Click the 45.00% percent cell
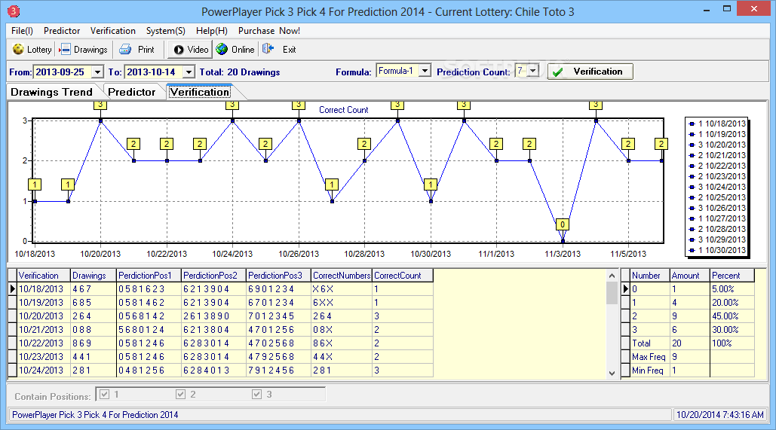Viewport: 776px width, 430px height. (732, 316)
